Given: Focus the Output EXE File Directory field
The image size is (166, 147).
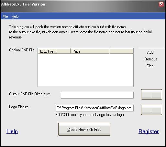Looking at the screenshot, I should coord(97,95).
